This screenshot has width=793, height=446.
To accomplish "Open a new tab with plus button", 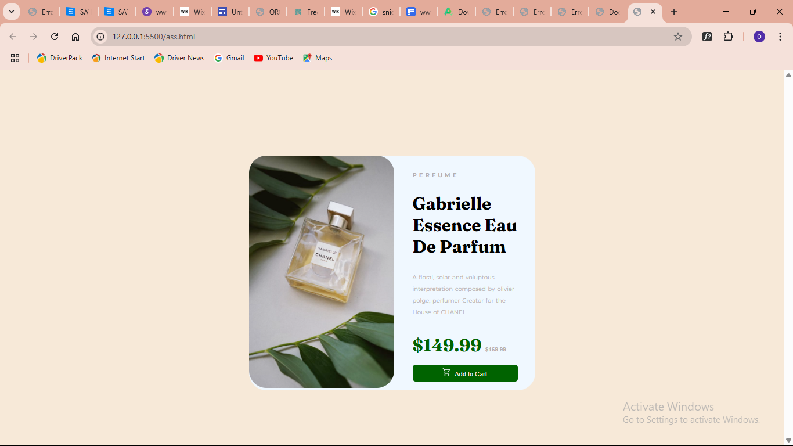I will tap(673, 12).
